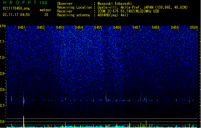Click the 0.7 kHz frequency tick label

point(3,106)
